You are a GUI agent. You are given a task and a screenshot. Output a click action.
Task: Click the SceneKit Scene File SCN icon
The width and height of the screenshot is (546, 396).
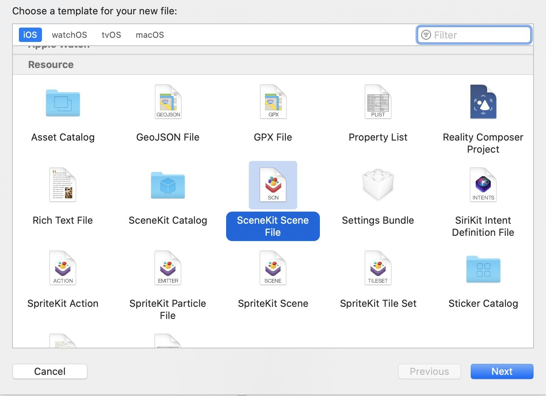click(x=273, y=185)
